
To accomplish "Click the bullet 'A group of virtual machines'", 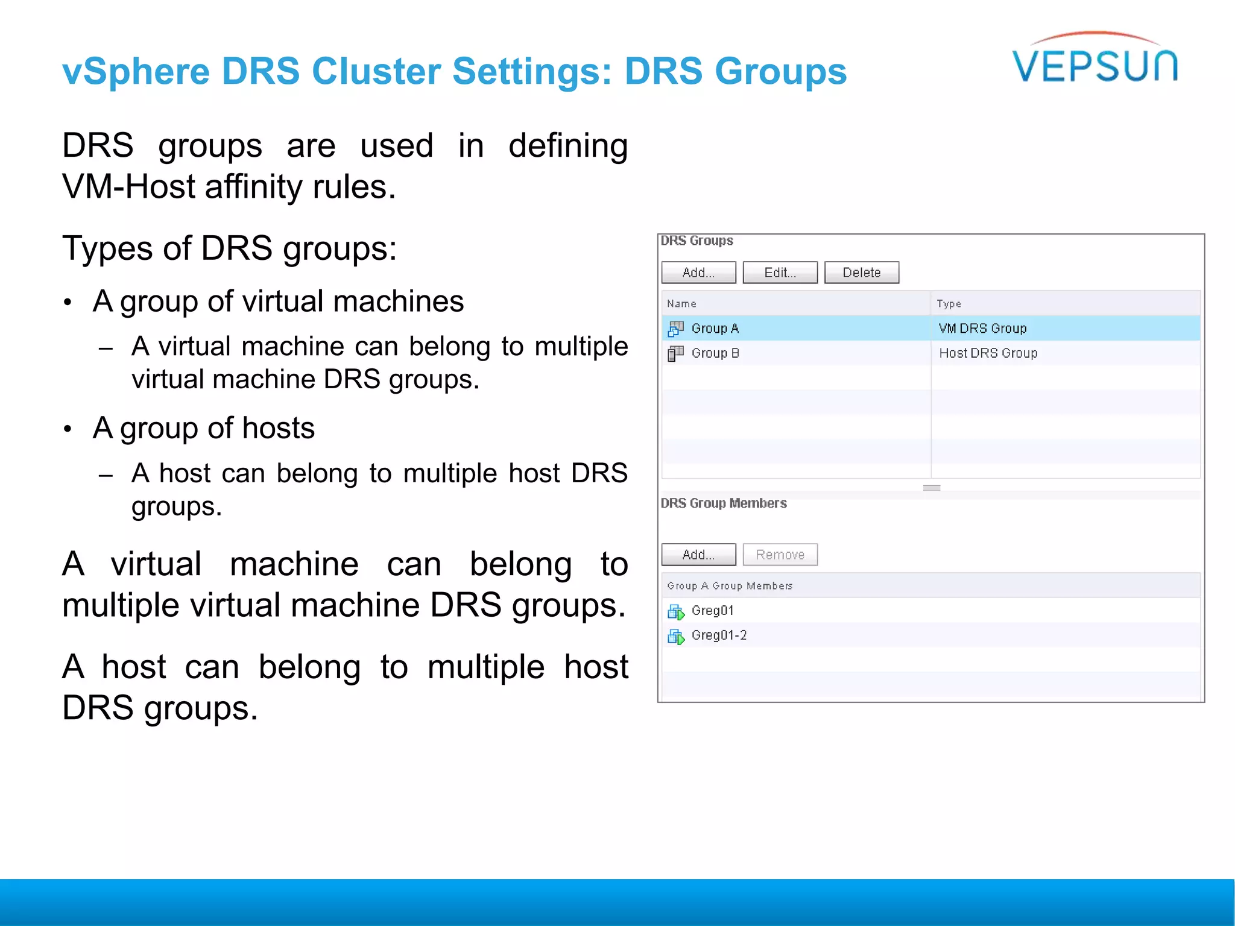I will [x=278, y=301].
